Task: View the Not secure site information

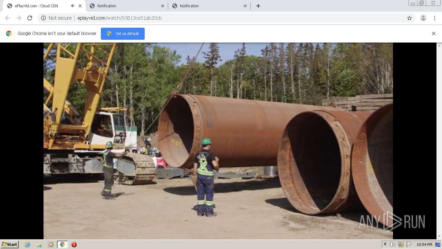Action: click(x=56, y=18)
